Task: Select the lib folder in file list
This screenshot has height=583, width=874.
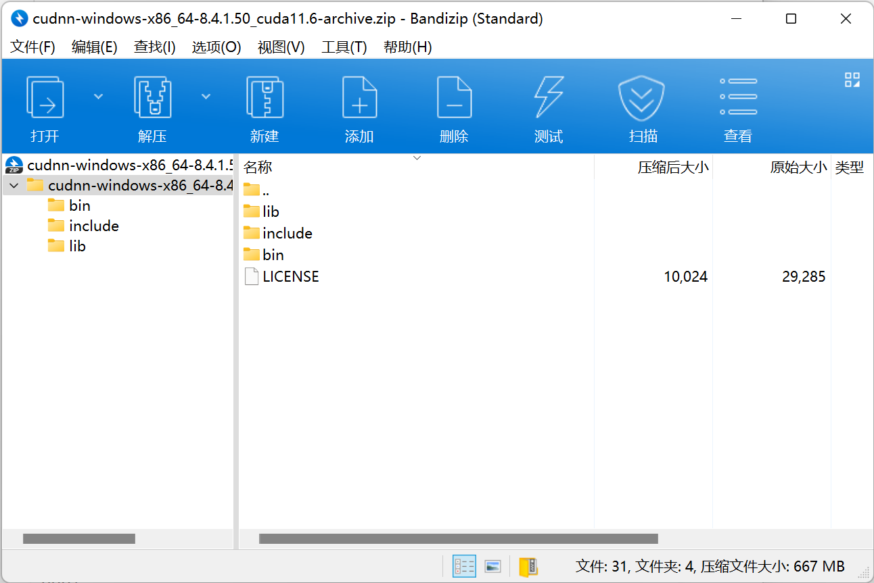Action: pyautogui.click(x=261, y=211)
